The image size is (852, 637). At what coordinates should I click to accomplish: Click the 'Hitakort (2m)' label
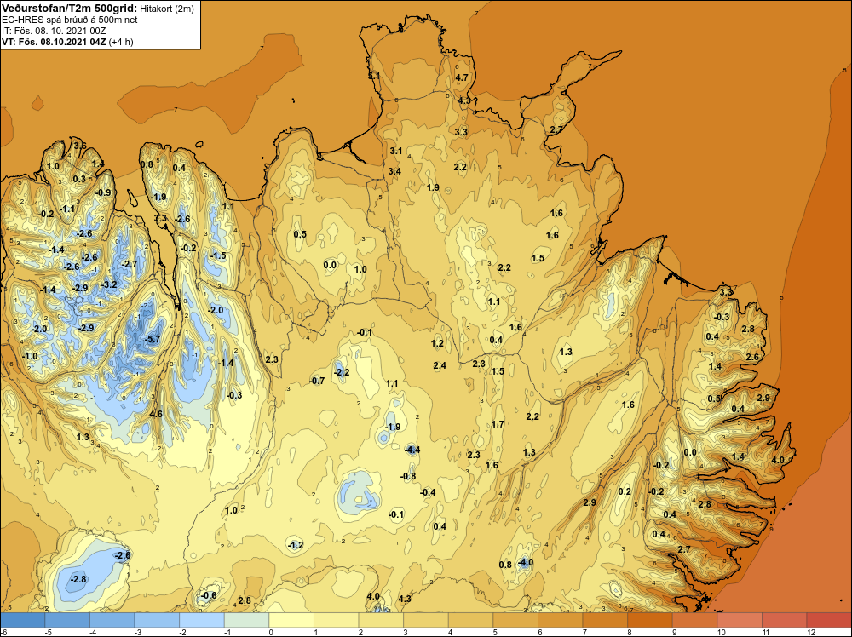[x=166, y=9]
